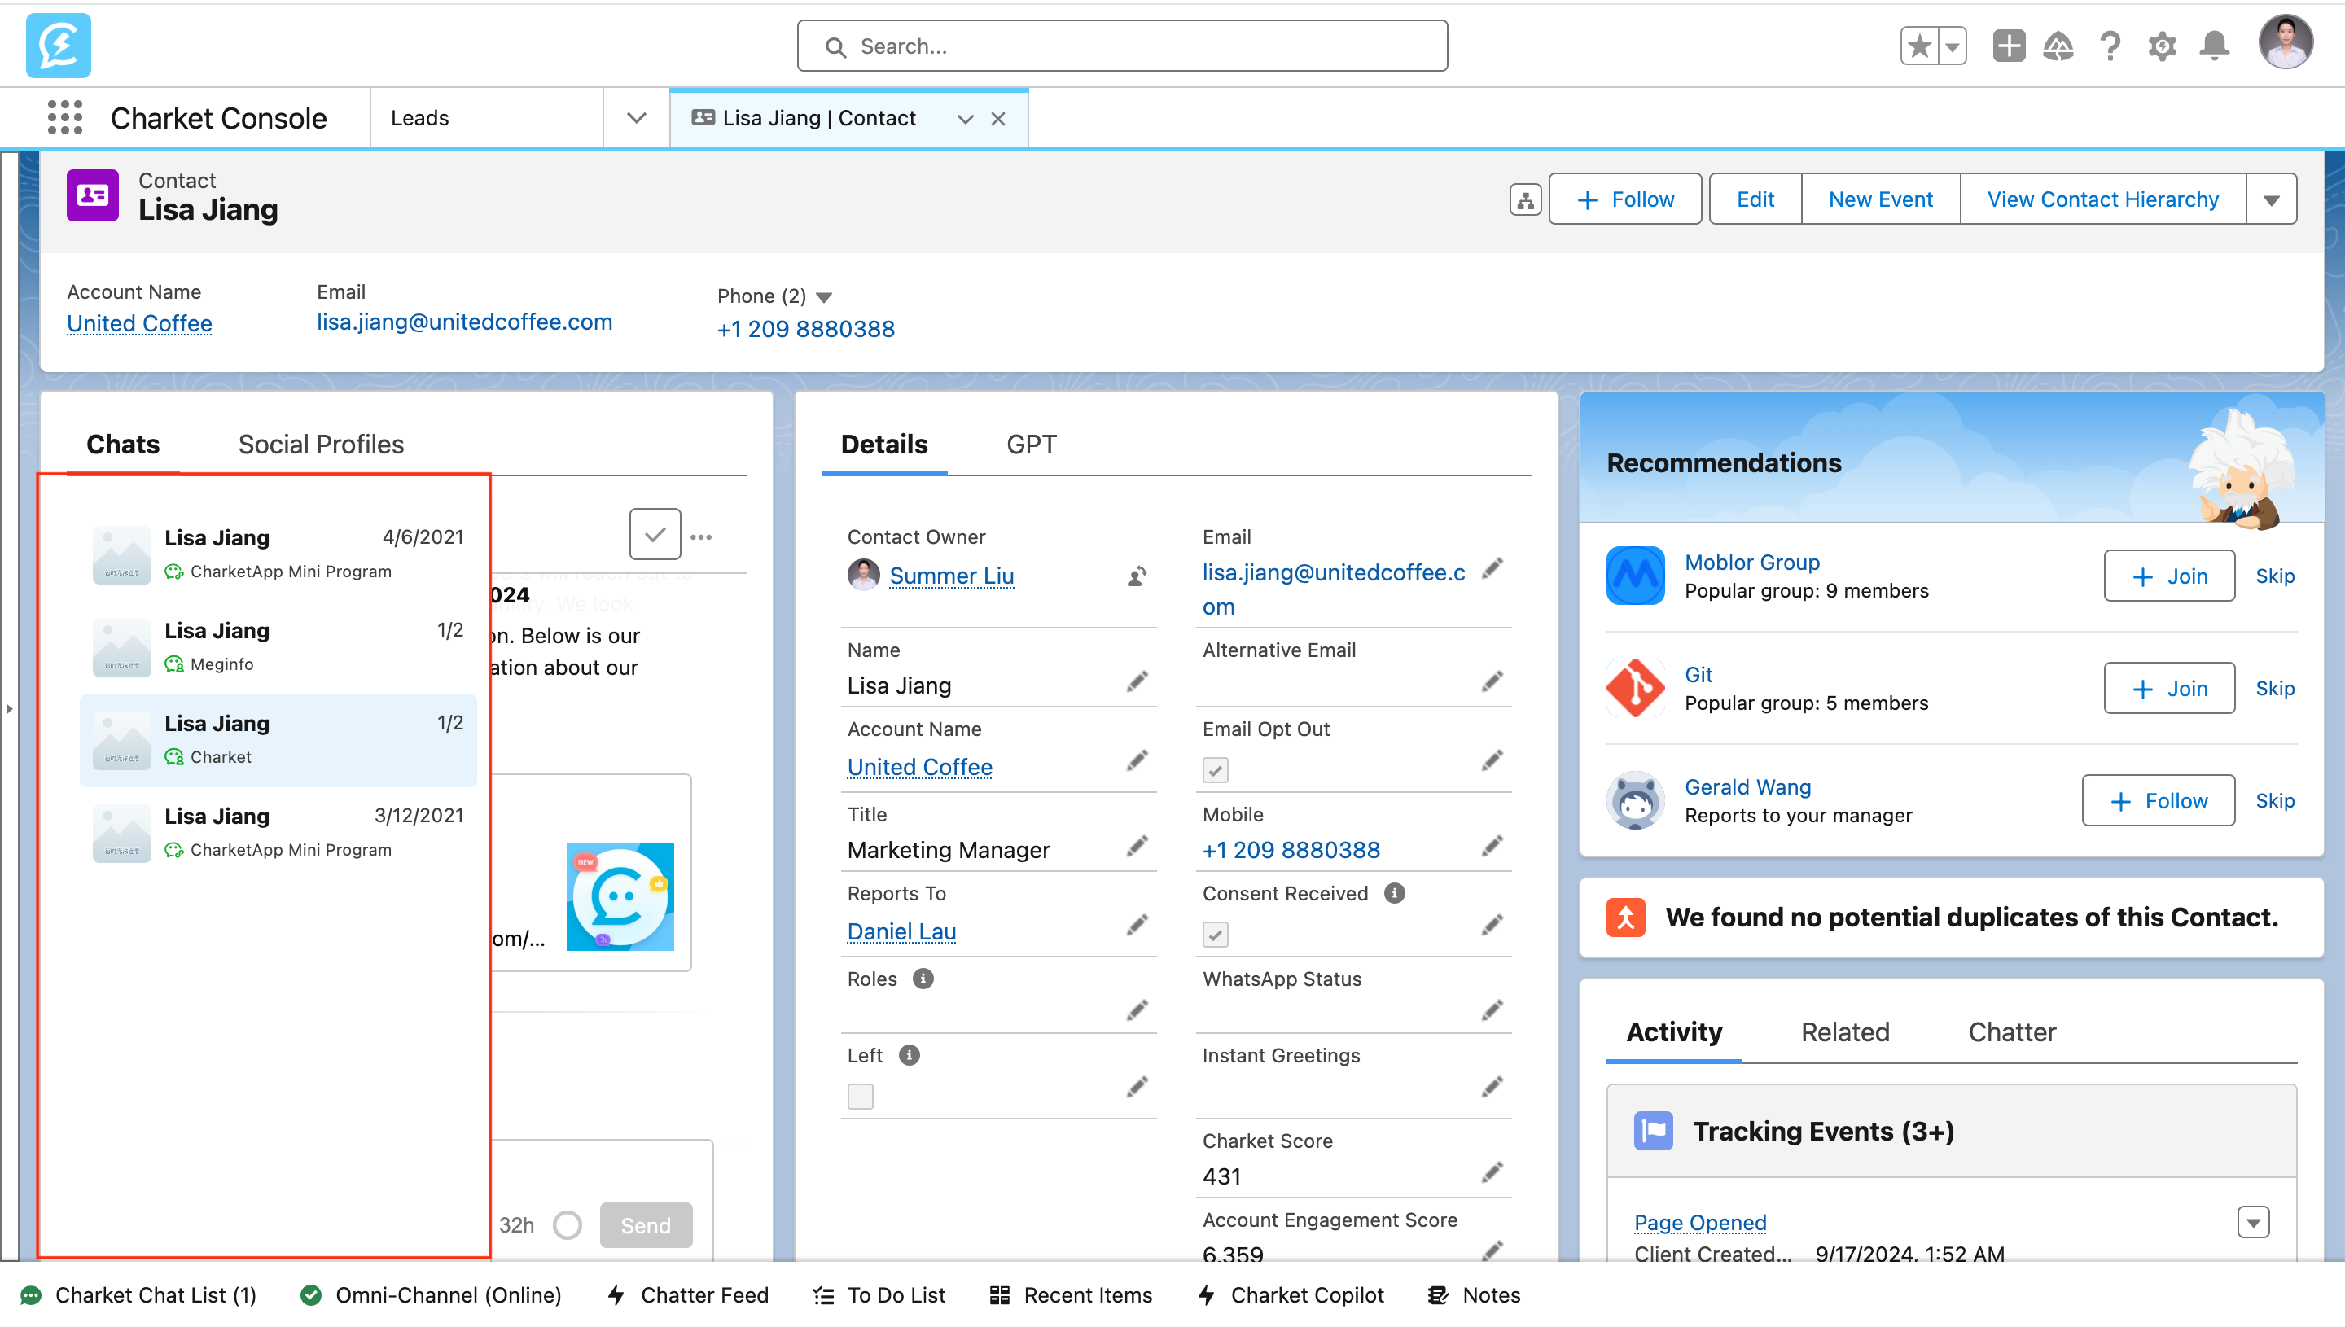Click the Charket logo icon
Image resolution: width=2345 pixels, height=1327 pixels.
coord(59,46)
